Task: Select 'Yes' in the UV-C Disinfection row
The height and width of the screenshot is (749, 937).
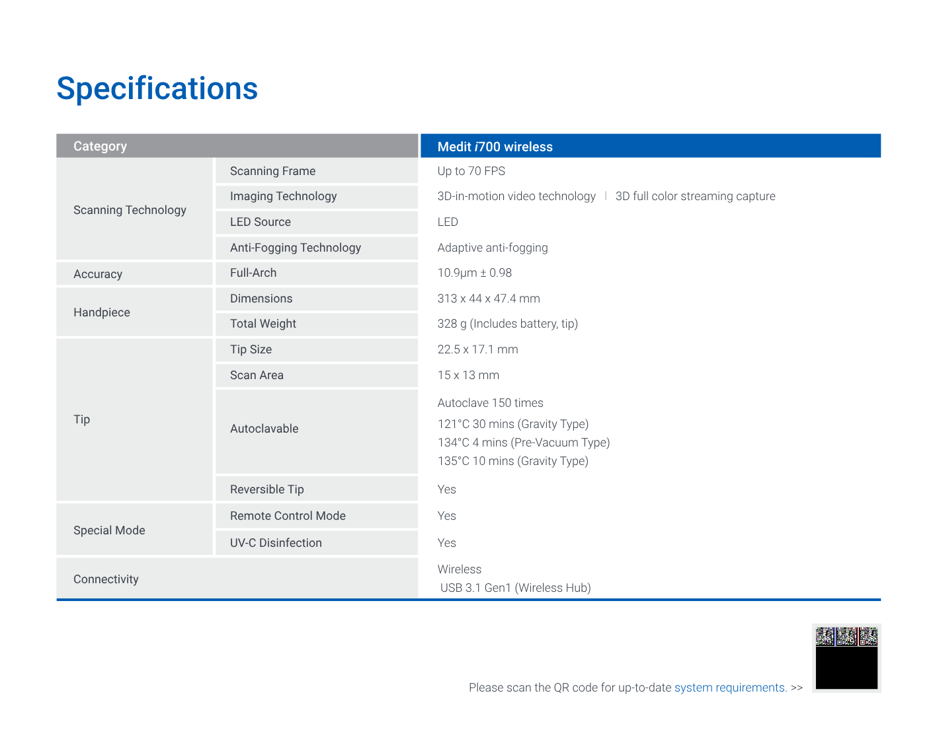Action: click(x=446, y=543)
